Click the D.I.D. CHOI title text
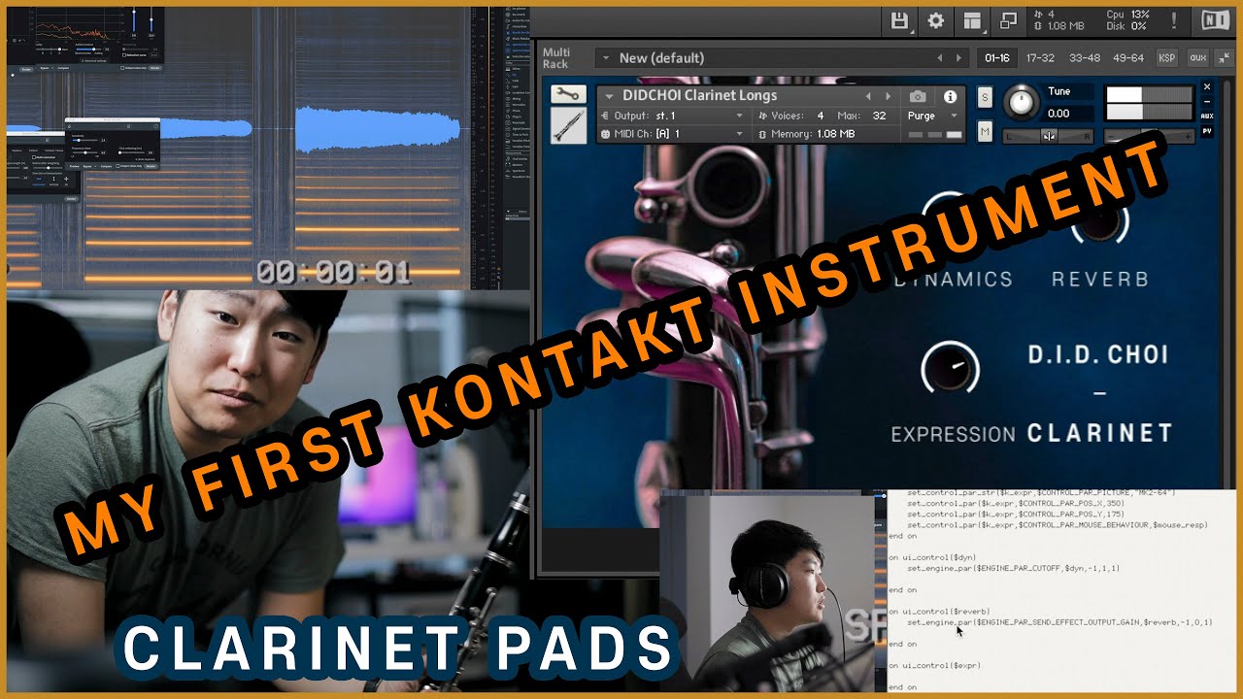1243x699 pixels. (x=1098, y=354)
